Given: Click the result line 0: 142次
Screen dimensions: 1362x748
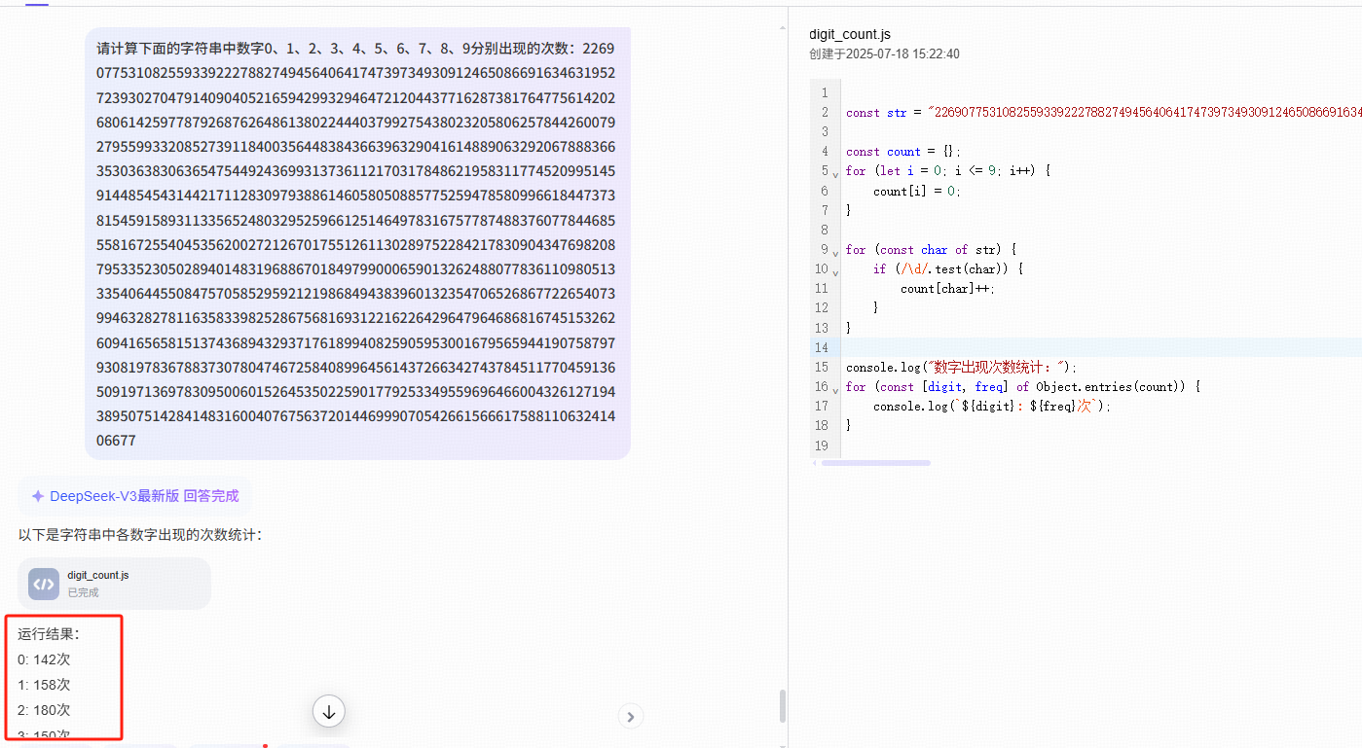Looking at the screenshot, I should 44,659.
